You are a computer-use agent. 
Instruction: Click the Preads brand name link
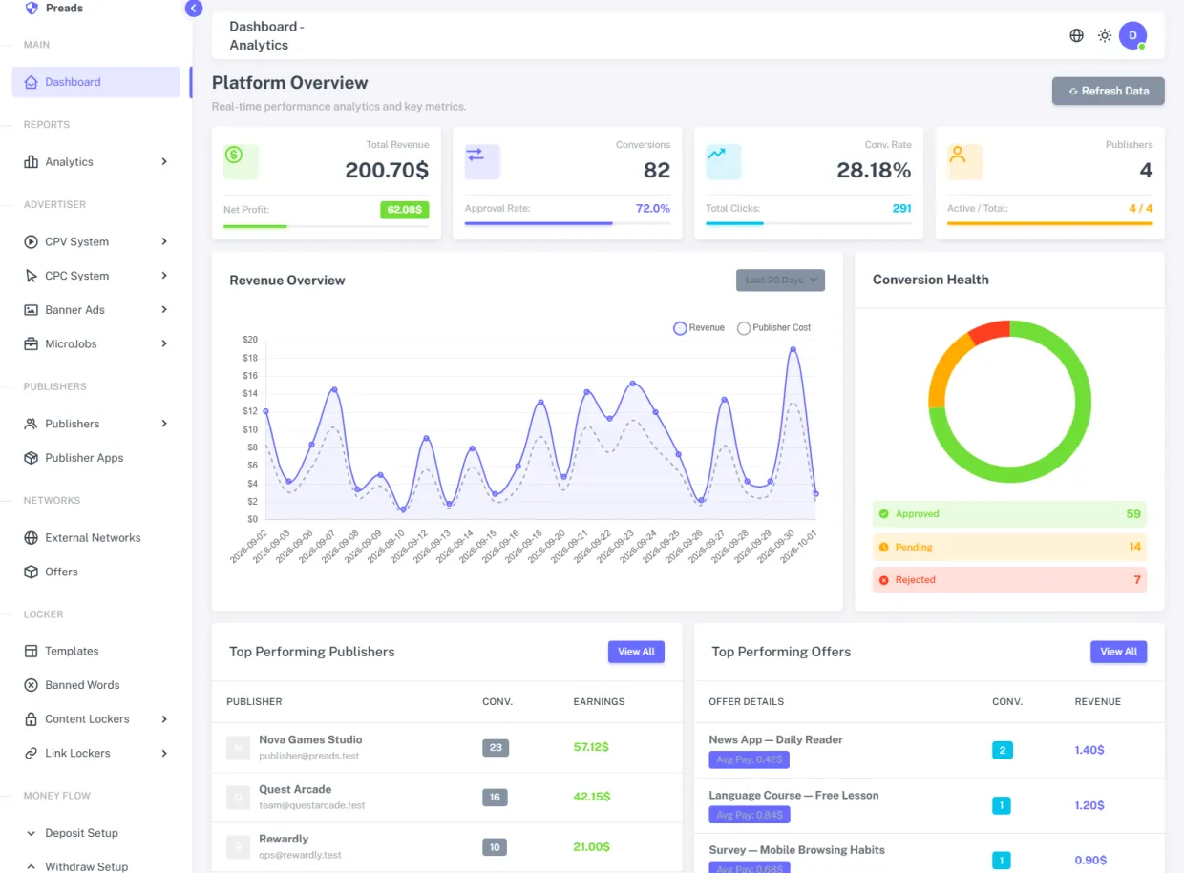click(64, 8)
